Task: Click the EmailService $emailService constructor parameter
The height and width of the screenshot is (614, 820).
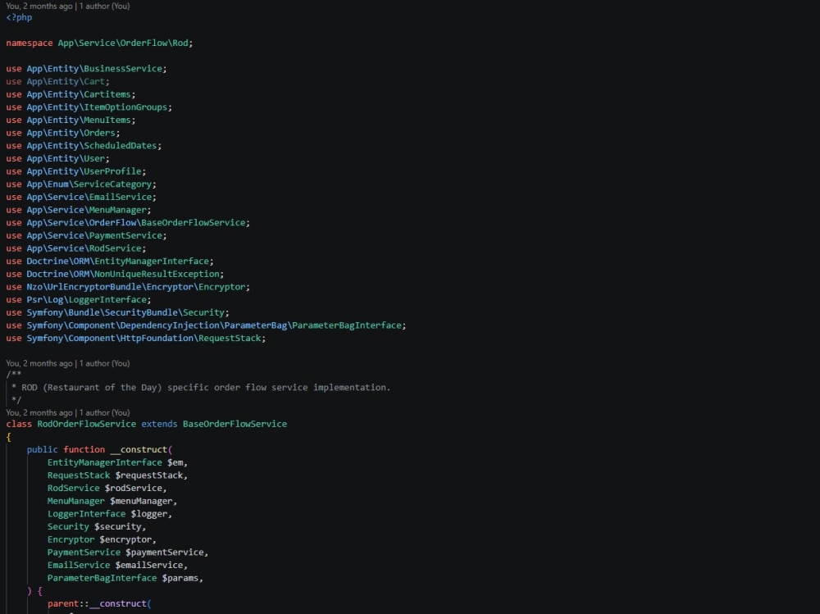Action: coord(117,566)
